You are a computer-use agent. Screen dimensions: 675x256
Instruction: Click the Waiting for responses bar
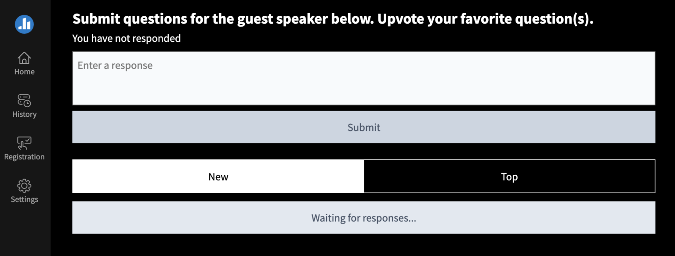[x=363, y=218]
